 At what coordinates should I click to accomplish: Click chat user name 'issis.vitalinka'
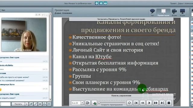[6, 65]
